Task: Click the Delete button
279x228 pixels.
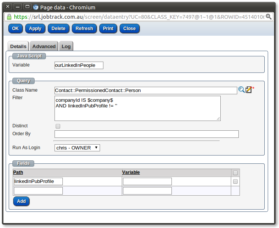Action: (x=58, y=29)
